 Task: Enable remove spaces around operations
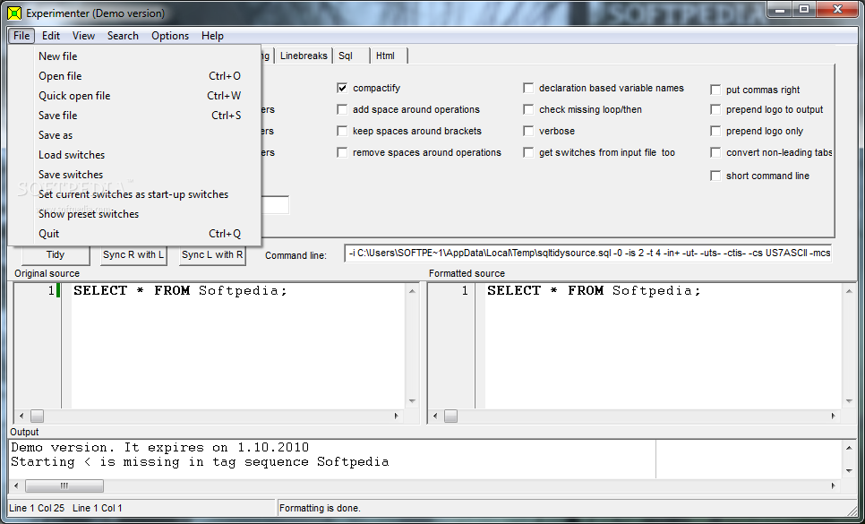point(342,153)
